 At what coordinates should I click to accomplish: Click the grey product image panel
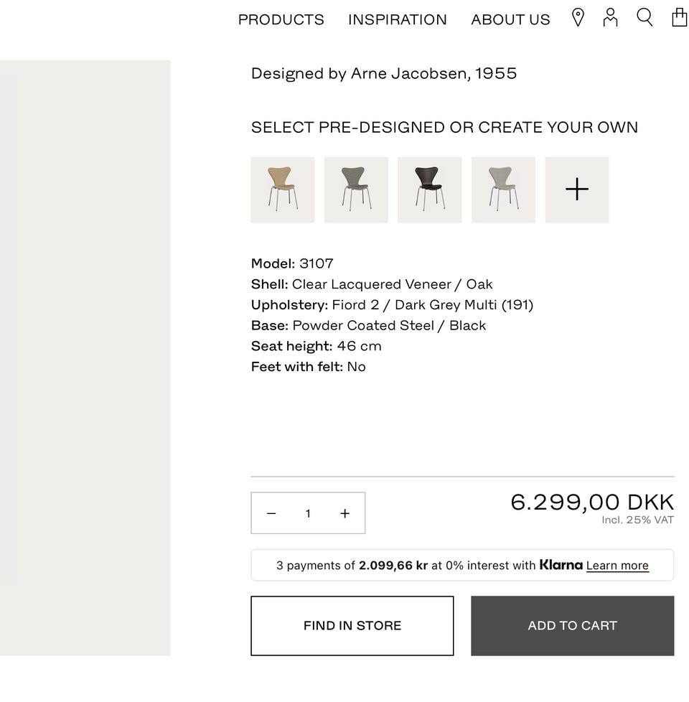pyautogui.click(x=85, y=357)
